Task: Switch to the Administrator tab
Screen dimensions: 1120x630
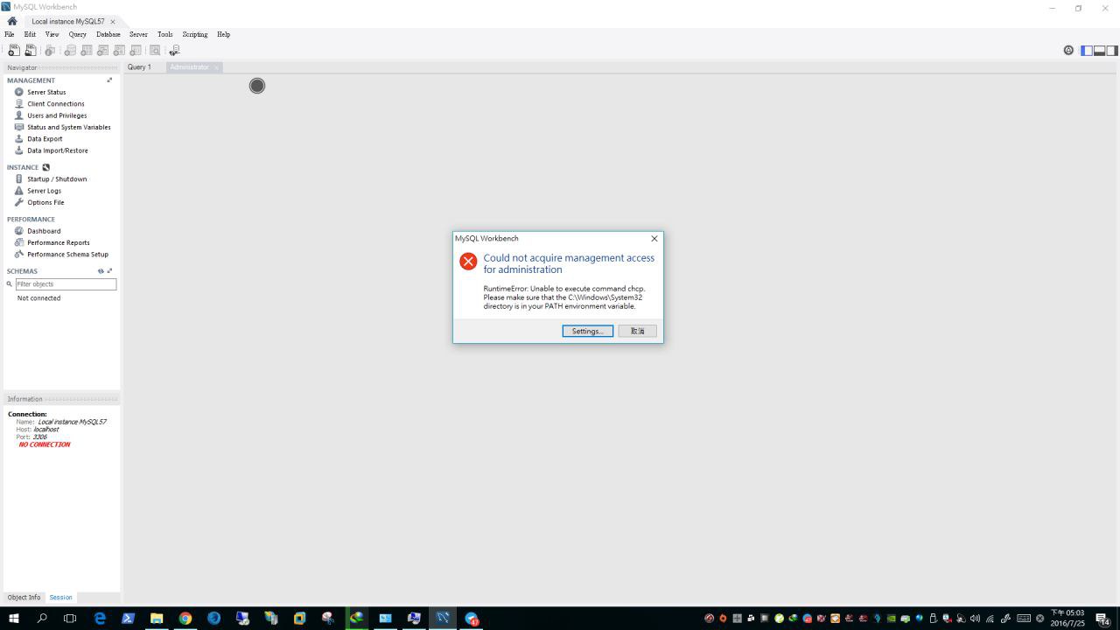Action: (x=189, y=67)
